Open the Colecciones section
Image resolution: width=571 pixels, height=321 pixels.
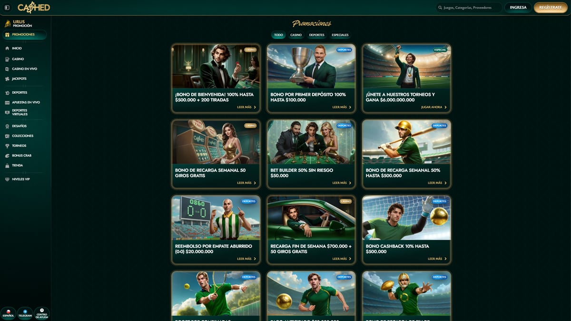pyautogui.click(x=22, y=136)
